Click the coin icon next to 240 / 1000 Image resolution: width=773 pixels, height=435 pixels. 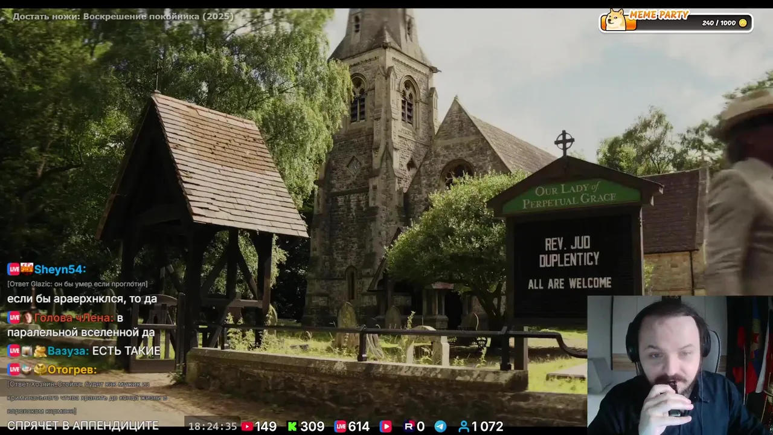(x=743, y=23)
